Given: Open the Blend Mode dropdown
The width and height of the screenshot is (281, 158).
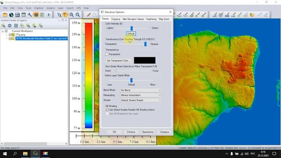Looking at the screenshot, I should coord(140,90).
